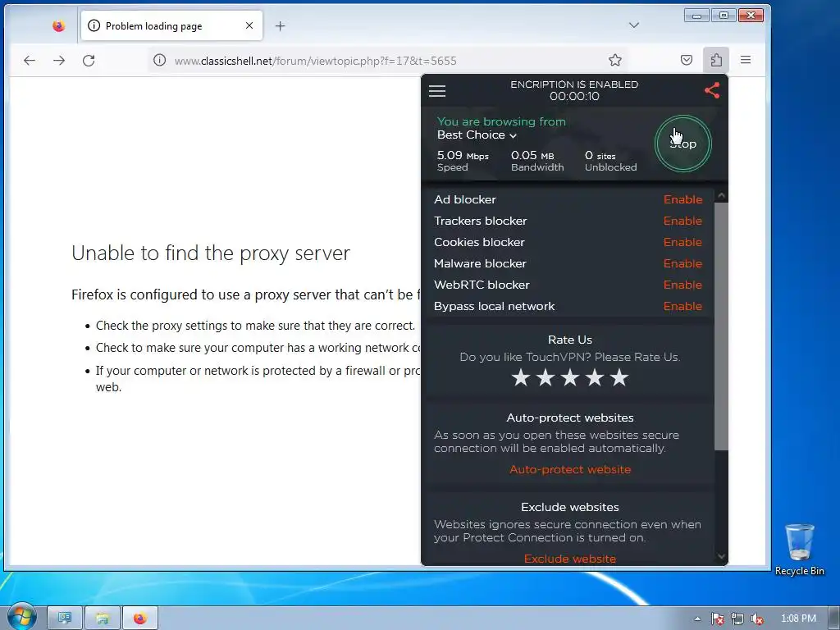
Task: Enable the Malware blocker
Action: (682, 263)
